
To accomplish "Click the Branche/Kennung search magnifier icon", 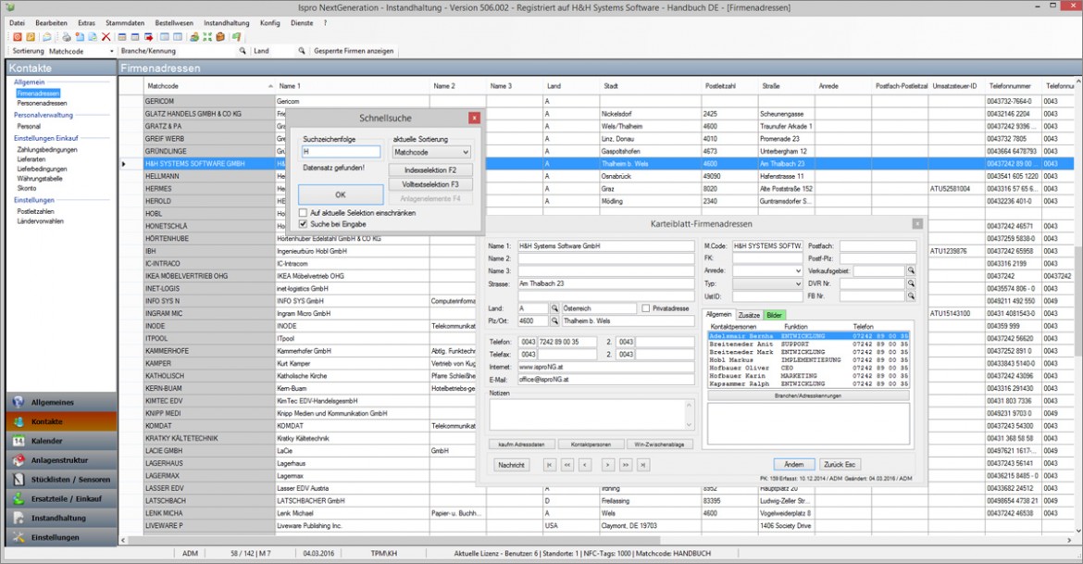I will pos(243,51).
